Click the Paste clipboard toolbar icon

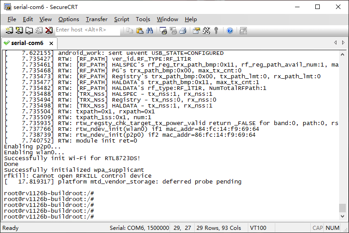[x=139, y=31]
